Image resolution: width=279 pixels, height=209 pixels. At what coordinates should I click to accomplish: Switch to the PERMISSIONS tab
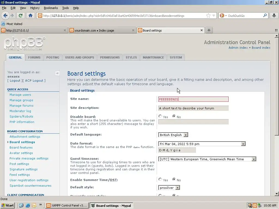pyautogui.click(x=110, y=57)
